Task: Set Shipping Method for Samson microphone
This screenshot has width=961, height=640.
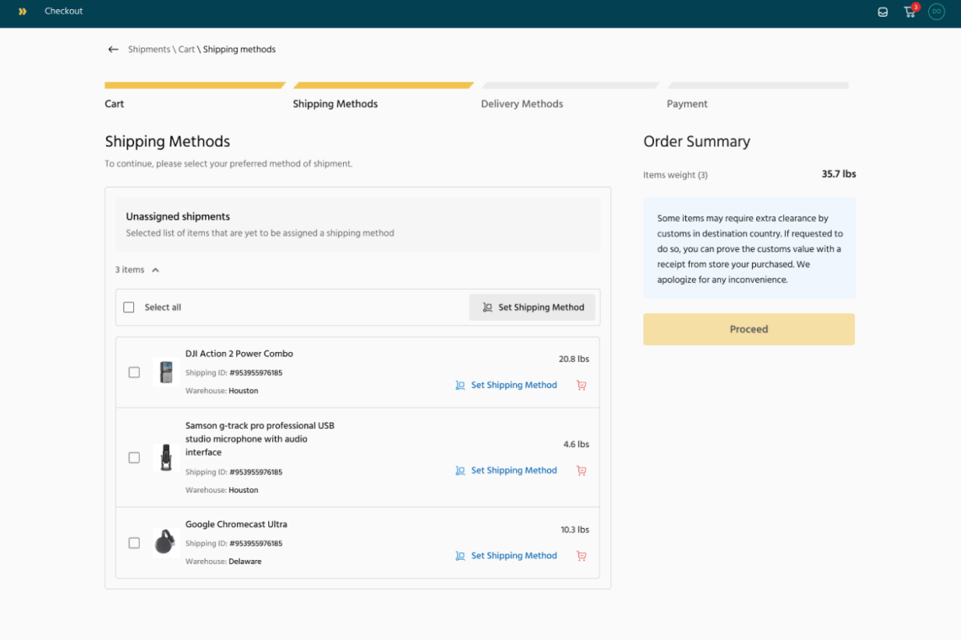Action: (x=507, y=471)
